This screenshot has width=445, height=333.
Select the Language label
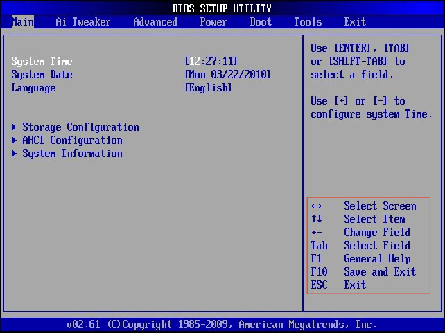coord(33,88)
